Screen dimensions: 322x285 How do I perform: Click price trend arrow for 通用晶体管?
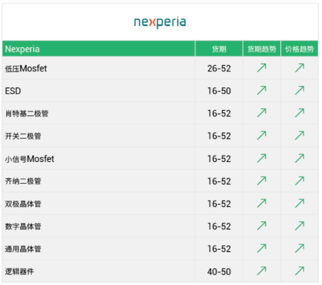300,249
